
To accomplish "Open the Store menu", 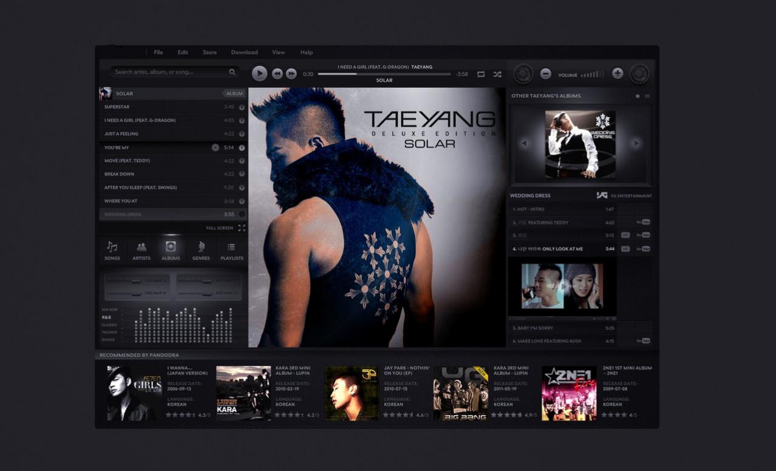I will [209, 52].
